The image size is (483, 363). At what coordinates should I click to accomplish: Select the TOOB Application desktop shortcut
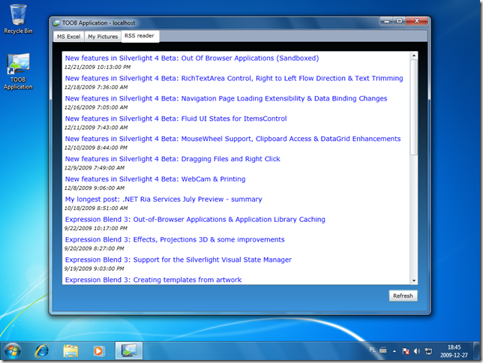(18, 71)
